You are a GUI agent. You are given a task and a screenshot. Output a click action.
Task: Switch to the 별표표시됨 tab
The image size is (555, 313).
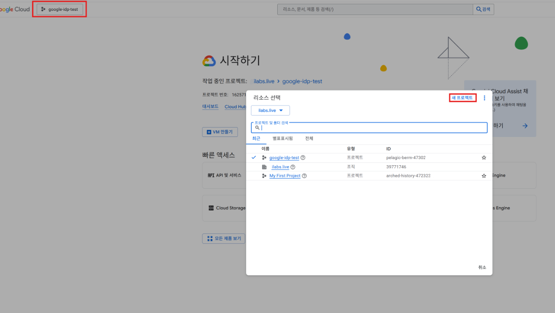pos(282,138)
